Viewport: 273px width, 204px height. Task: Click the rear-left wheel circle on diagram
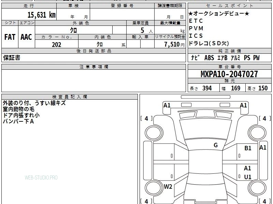154,188
